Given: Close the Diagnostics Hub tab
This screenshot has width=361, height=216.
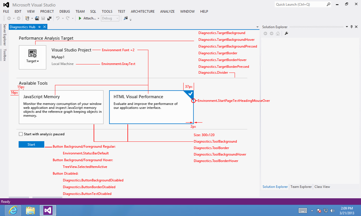Looking at the screenshot, I should pos(44,27).
